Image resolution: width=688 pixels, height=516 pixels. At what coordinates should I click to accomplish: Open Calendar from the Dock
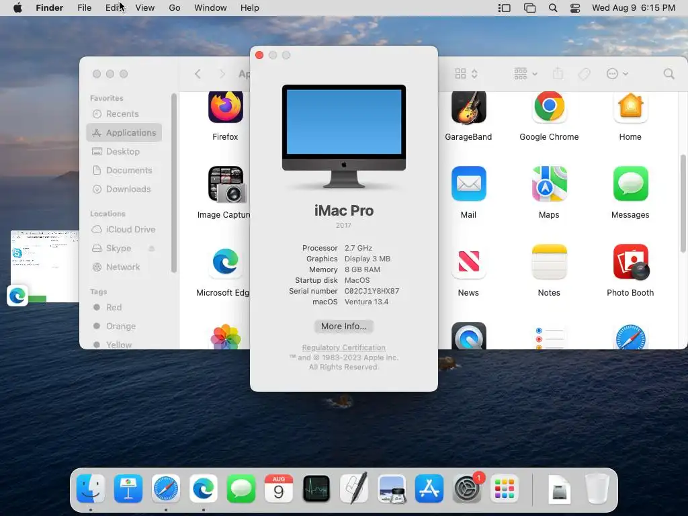tap(279, 488)
